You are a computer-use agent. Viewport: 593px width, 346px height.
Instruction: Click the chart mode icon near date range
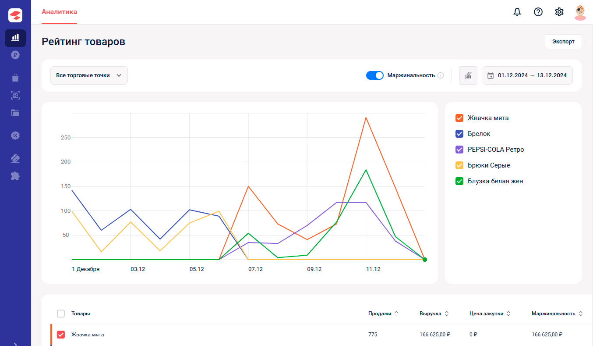468,75
